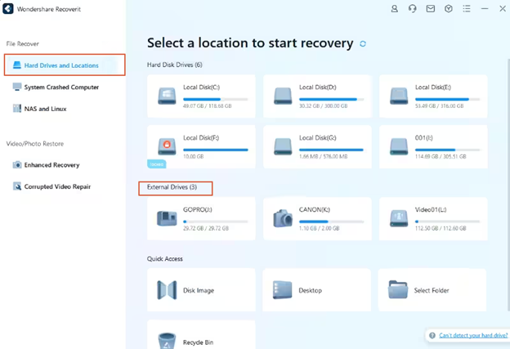Choose Recycle Bin label
This screenshot has height=349, width=510.
pyautogui.click(x=198, y=342)
